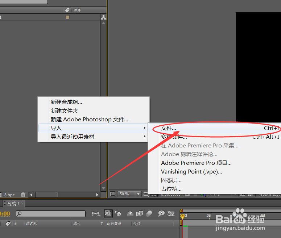Click the T preserve transparency column header

102,224
